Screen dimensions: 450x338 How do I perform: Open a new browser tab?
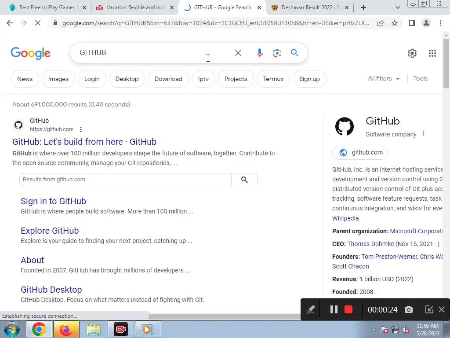[363, 7]
